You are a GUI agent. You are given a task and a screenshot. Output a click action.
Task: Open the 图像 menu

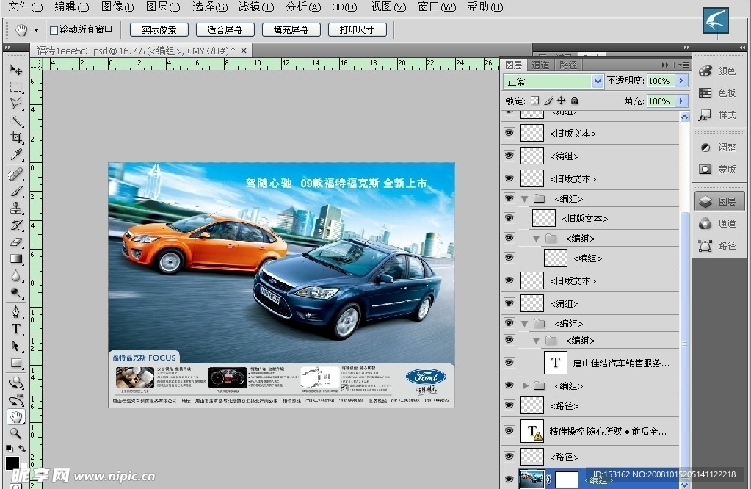click(x=117, y=7)
